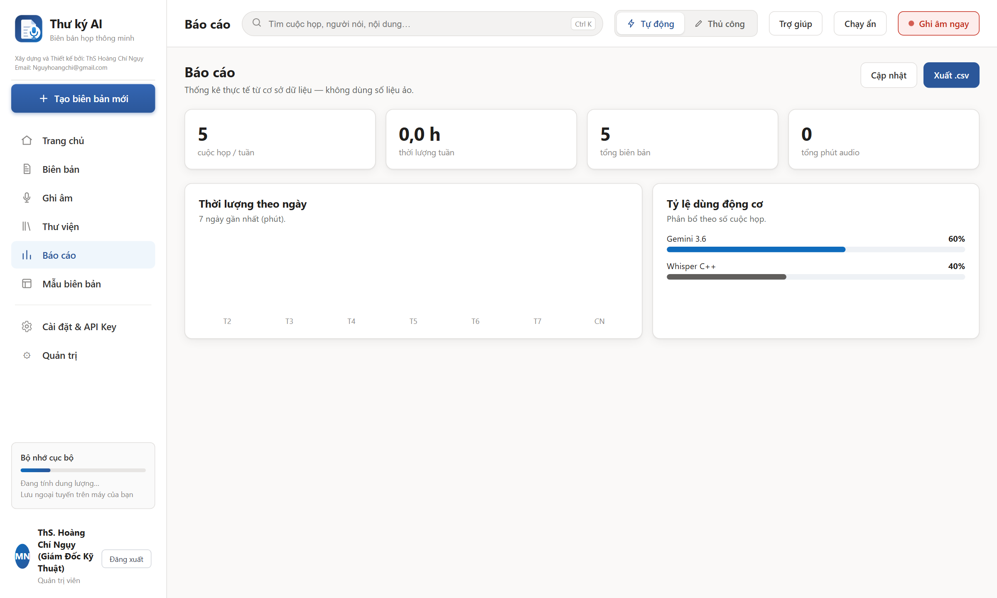The image size is (997, 598).
Task: Click the Trang chủ house icon
Action: [x=27, y=140]
